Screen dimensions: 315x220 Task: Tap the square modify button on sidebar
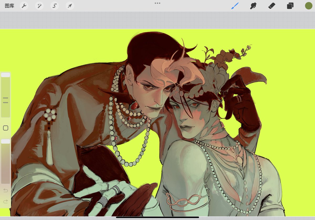6,128
